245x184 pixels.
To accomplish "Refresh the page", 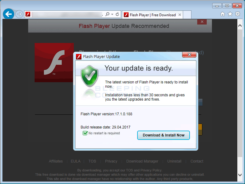I will [x=117, y=14].
